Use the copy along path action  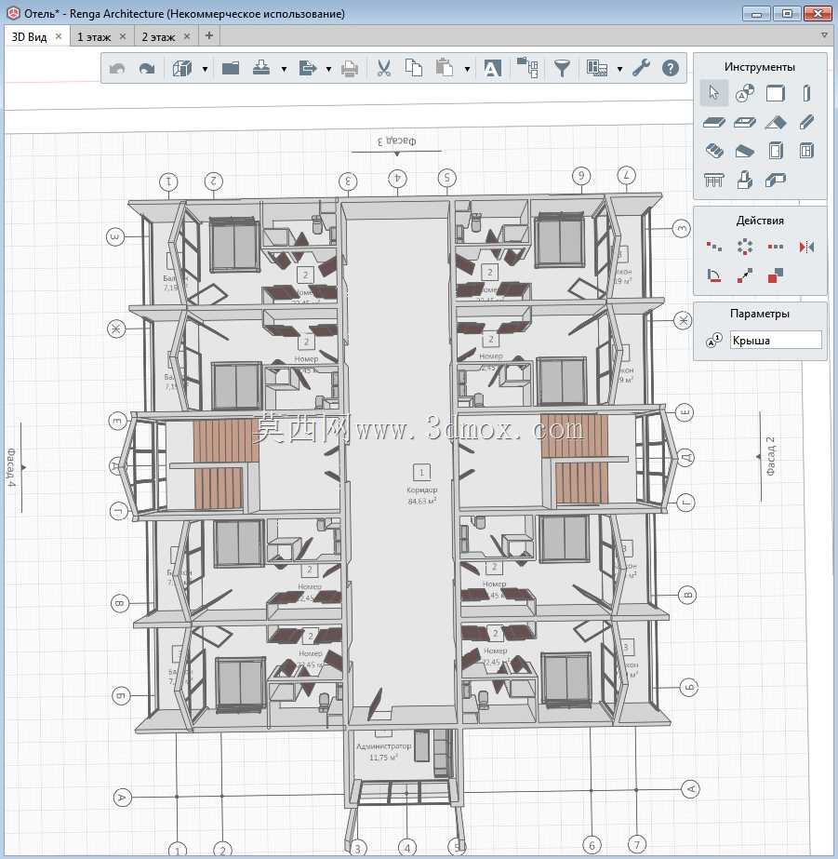(x=713, y=247)
